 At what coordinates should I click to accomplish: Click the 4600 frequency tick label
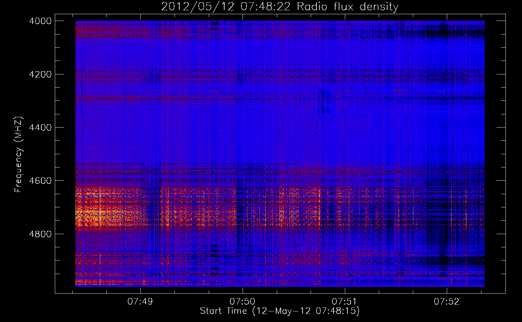click(x=40, y=181)
